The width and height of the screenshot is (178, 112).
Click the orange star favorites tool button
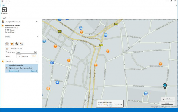click(12, 44)
